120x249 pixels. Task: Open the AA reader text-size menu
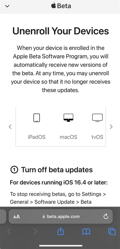(x=16, y=216)
